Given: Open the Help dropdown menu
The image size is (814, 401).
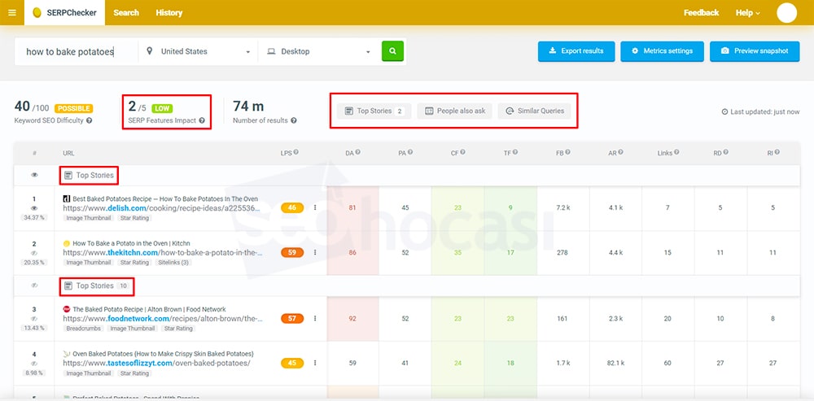Looking at the screenshot, I should coord(747,12).
